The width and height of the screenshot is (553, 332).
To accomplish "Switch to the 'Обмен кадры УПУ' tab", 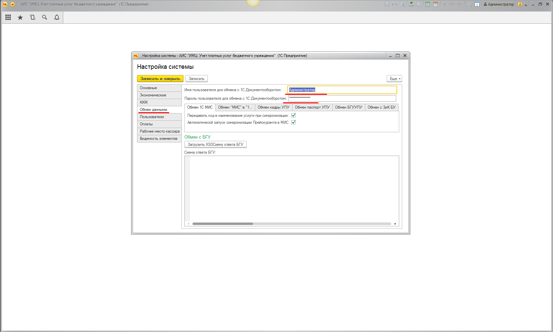I will (x=273, y=107).
